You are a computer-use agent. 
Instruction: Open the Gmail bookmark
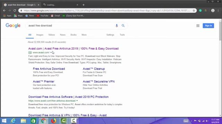coord(55,16)
